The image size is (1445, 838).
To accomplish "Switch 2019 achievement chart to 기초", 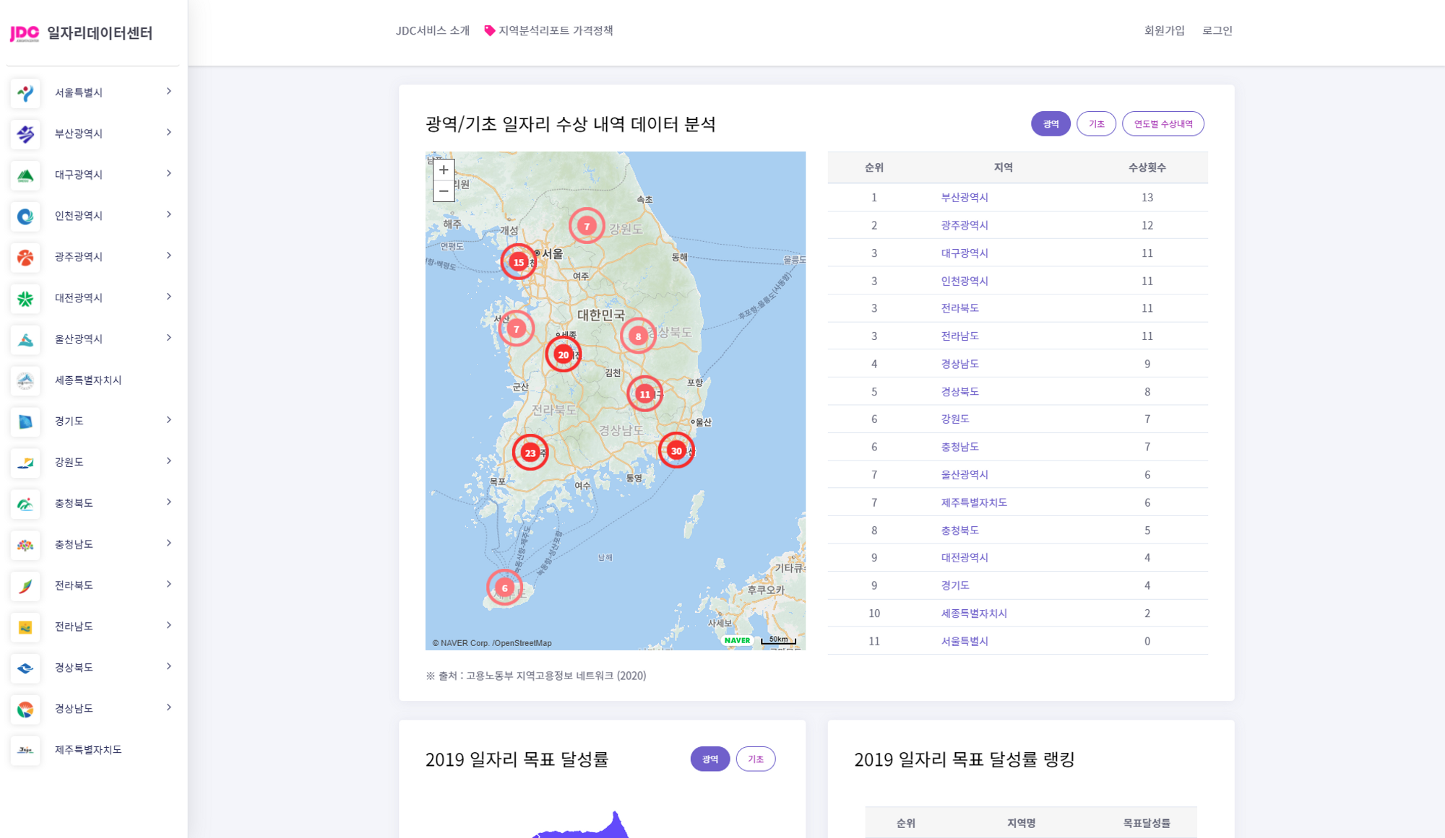I will pyautogui.click(x=755, y=759).
